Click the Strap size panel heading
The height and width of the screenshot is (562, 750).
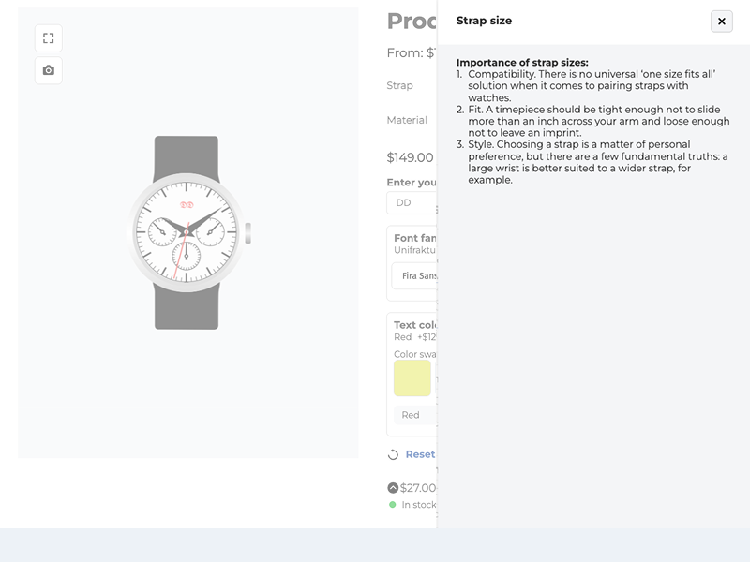[484, 21]
